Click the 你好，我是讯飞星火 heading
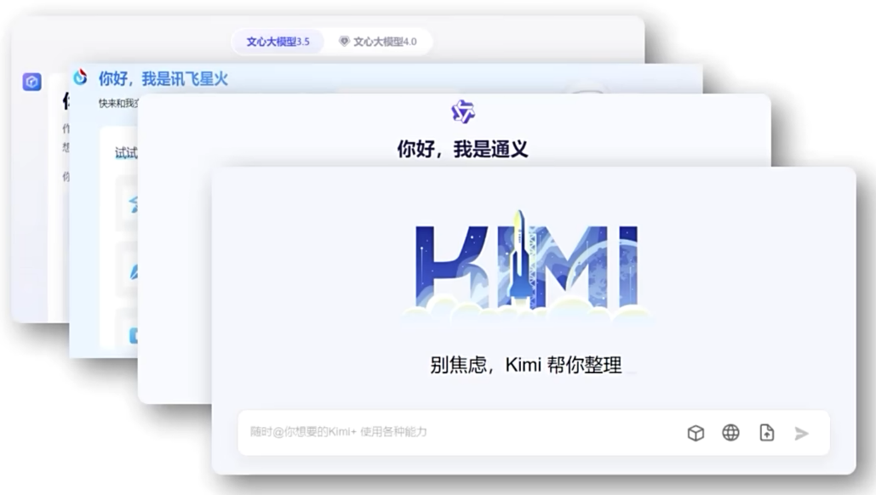The height and width of the screenshot is (495, 876). [163, 79]
